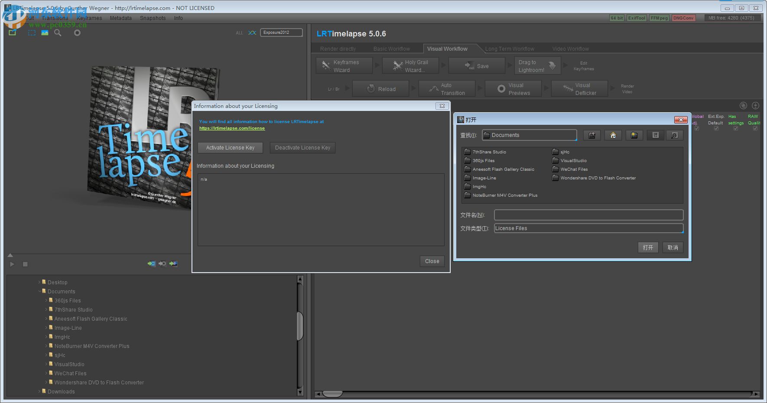Click the copy stack icon above the table
The height and width of the screenshot is (403, 767).
743,105
